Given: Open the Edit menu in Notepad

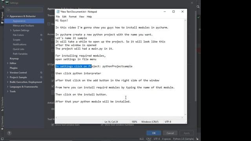Looking at the screenshot, I should pos(64,16).
